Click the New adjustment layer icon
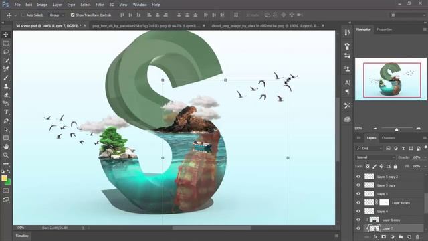 click(x=393, y=237)
